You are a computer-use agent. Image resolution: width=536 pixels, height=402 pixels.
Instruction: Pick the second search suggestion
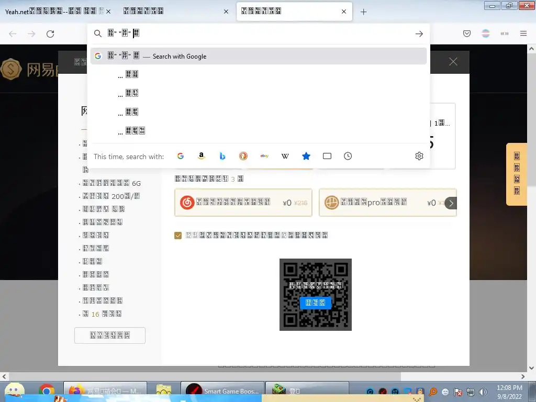259,93
